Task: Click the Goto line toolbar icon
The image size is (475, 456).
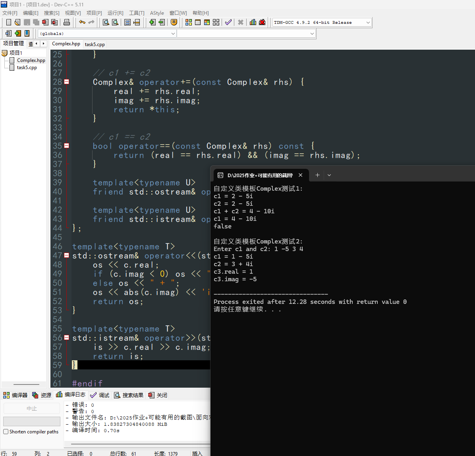Action: 137,22
